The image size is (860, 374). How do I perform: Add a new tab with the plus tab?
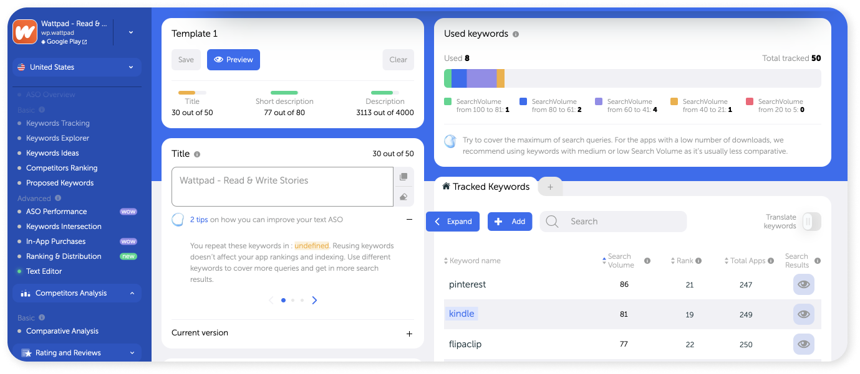(x=550, y=187)
